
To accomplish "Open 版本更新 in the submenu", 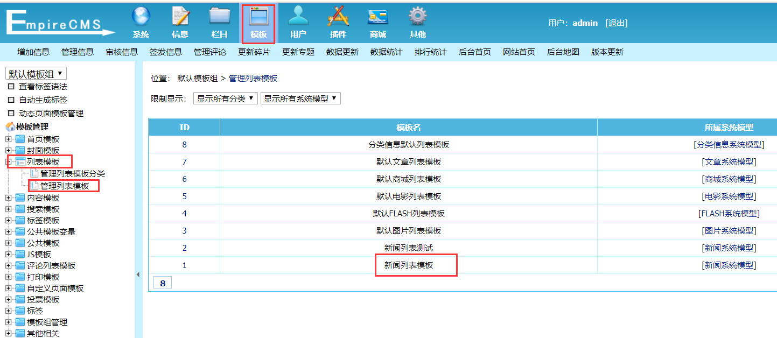I will pos(607,52).
